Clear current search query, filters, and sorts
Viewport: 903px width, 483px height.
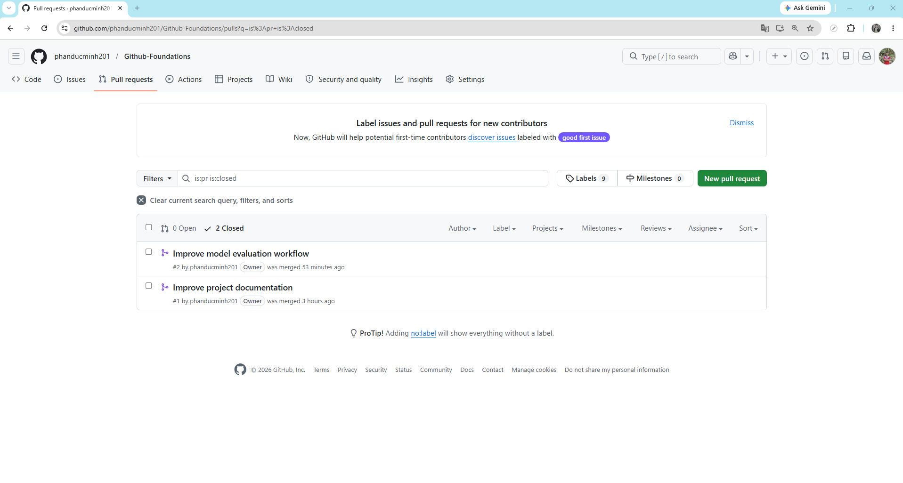tap(215, 201)
